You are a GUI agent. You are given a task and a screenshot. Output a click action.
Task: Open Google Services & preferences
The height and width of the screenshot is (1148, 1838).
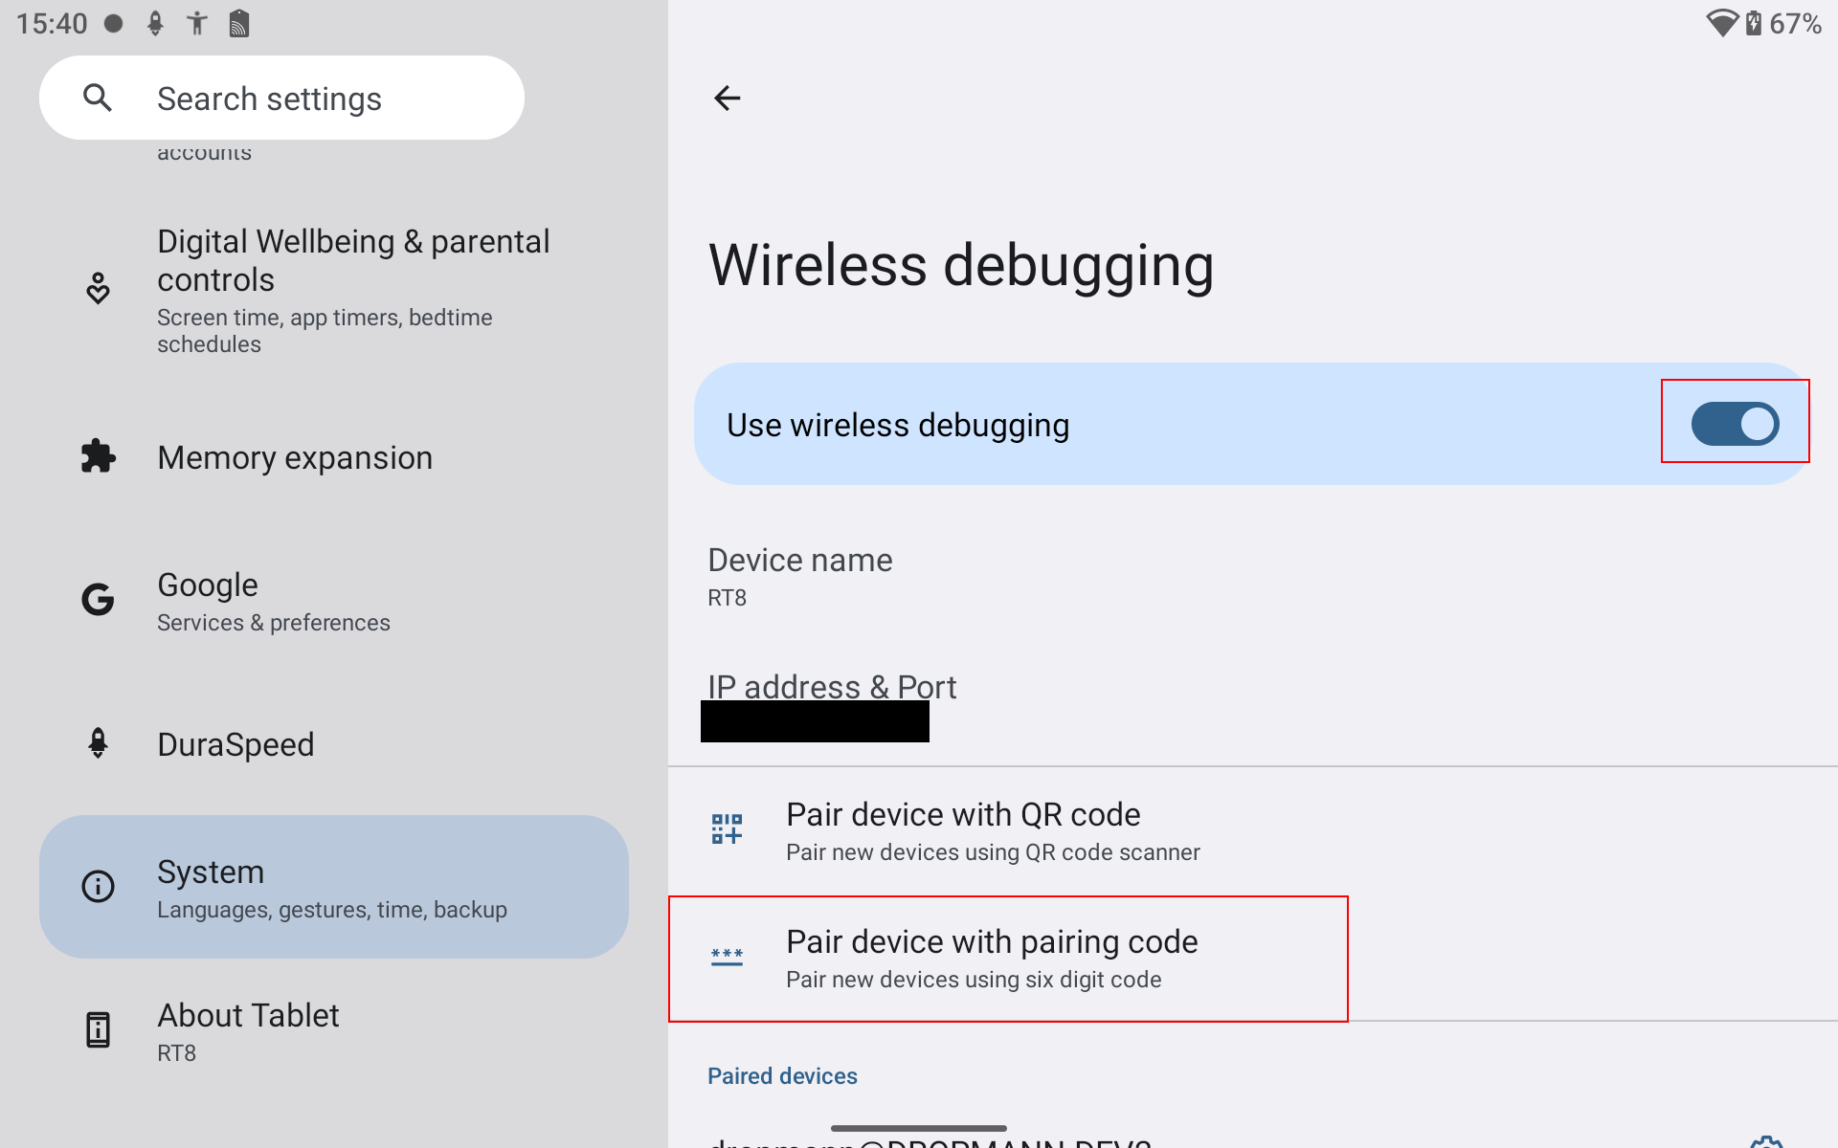pos(274,602)
